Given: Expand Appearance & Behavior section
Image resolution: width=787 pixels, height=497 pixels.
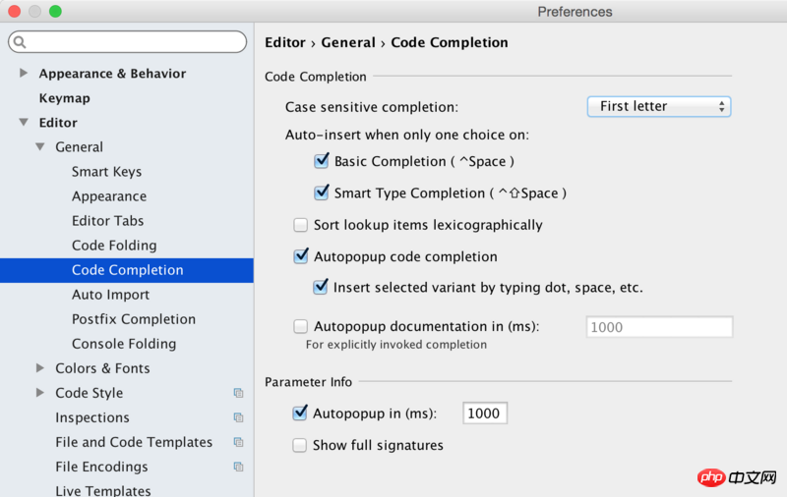Looking at the screenshot, I should 24,74.
